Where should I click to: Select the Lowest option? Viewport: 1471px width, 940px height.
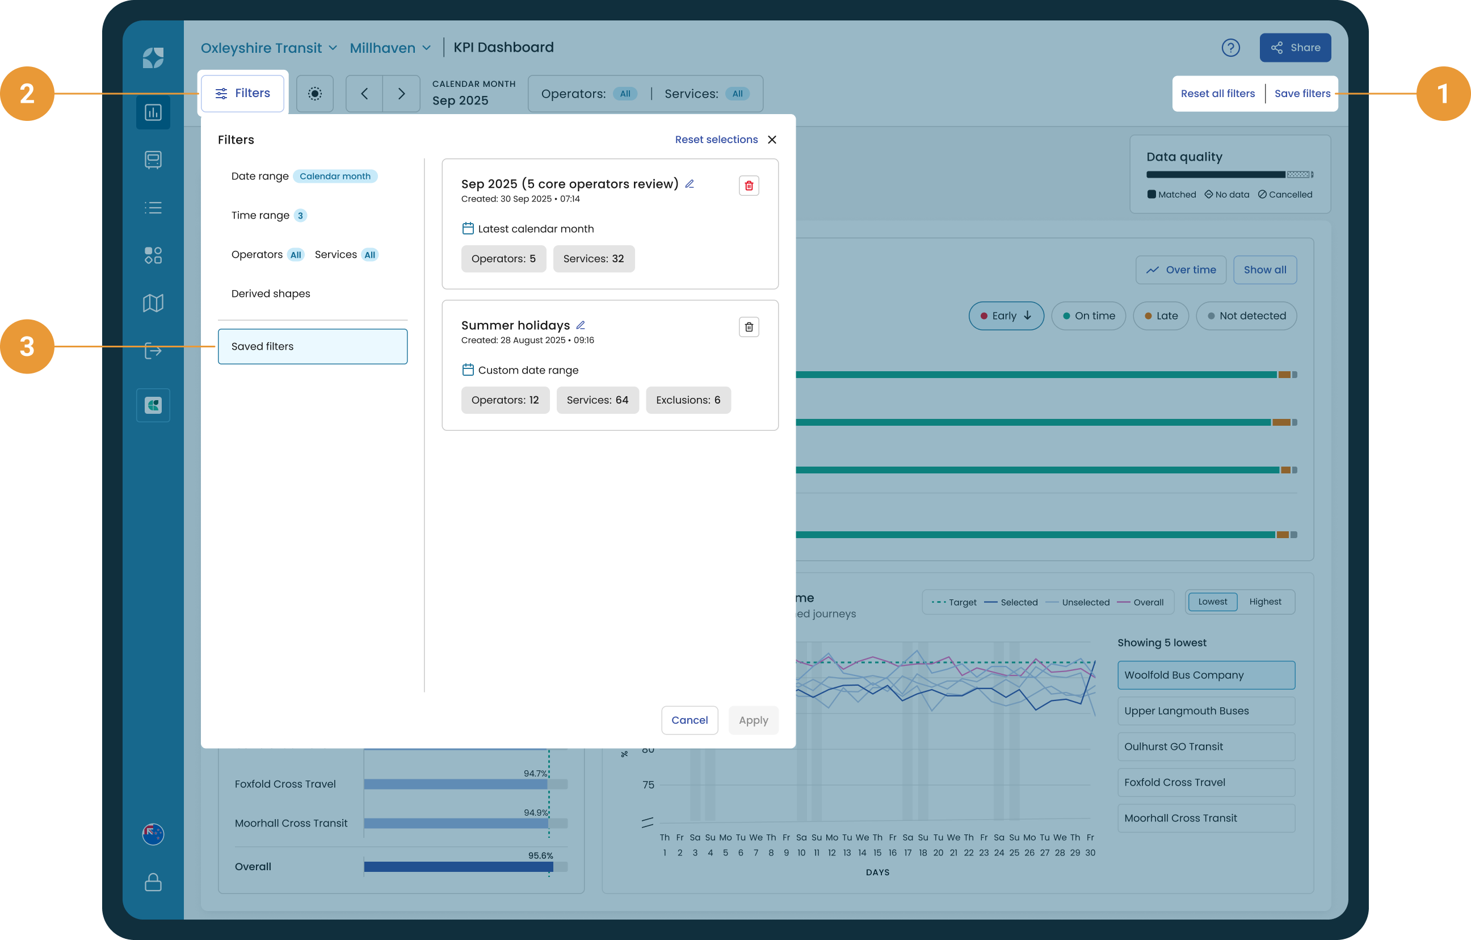[x=1212, y=601]
